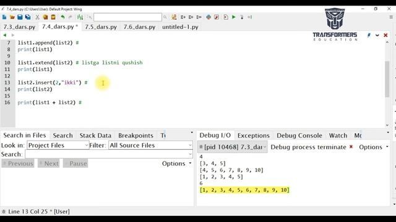Click into the toolbar search input box
This screenshot has height=222, width=396.
click(127, 17)
